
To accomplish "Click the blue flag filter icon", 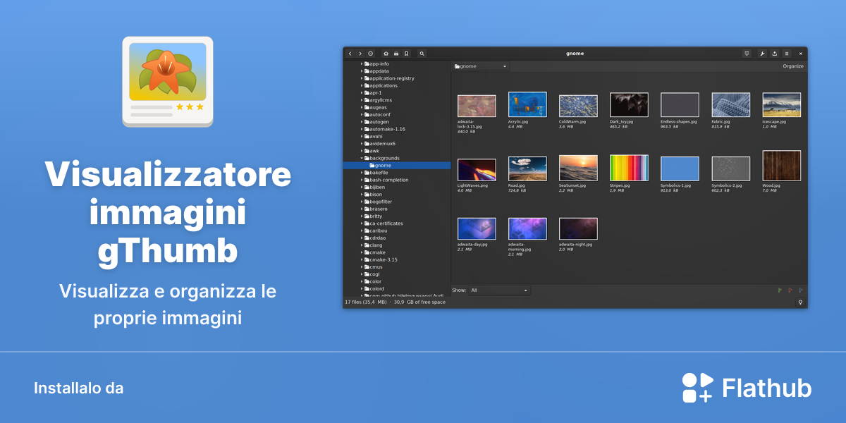I will click(x=801, y=290).
